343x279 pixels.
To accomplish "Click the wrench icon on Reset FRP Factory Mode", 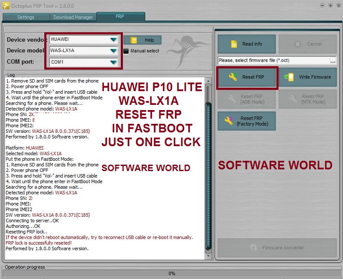I will pos(229,121).
